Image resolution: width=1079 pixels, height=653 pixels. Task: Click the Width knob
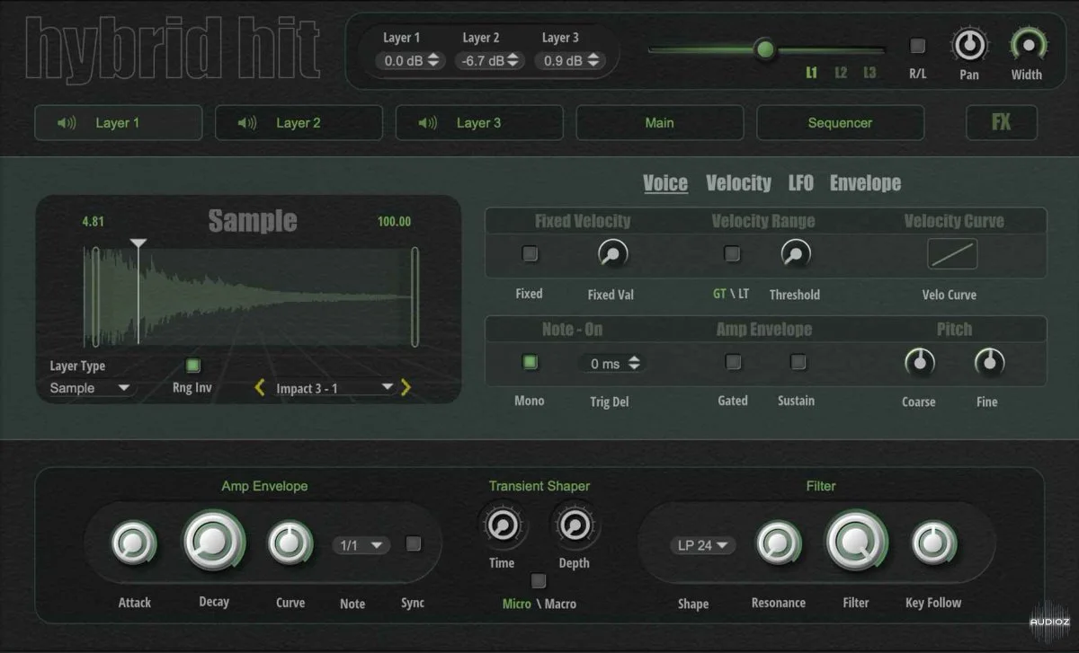point(1026,44)
